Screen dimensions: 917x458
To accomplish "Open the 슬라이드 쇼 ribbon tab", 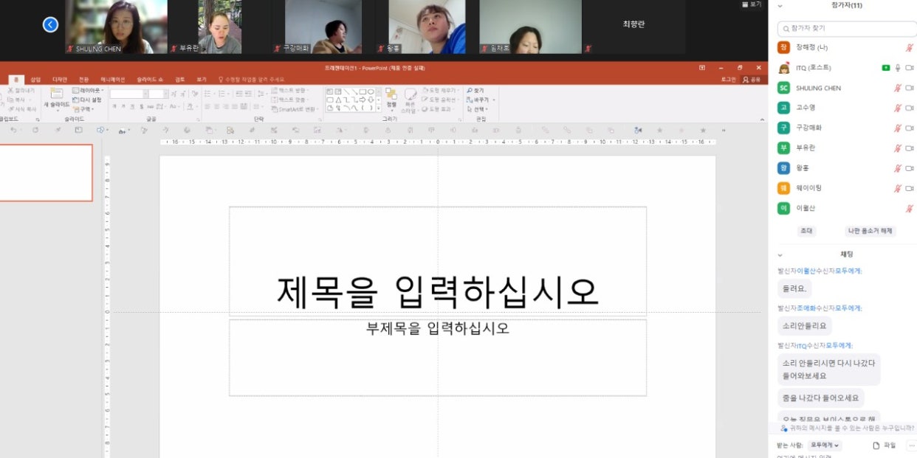I will (x=150, y=79).
